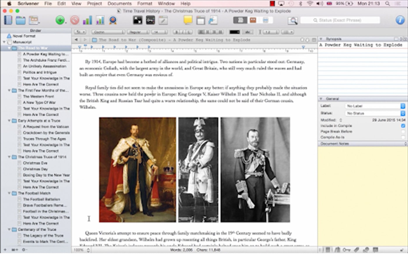The width and height of the screenshot is (408, 254).
Task: Click the yellow Comment note icon
Action: (188, 20)
